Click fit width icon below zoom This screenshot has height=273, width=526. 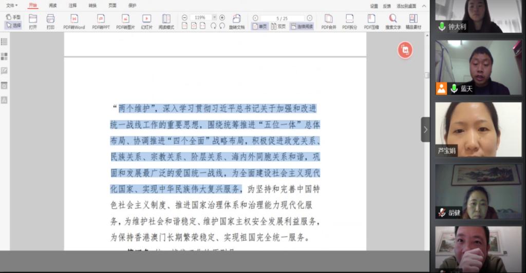[x=202, y=26]
